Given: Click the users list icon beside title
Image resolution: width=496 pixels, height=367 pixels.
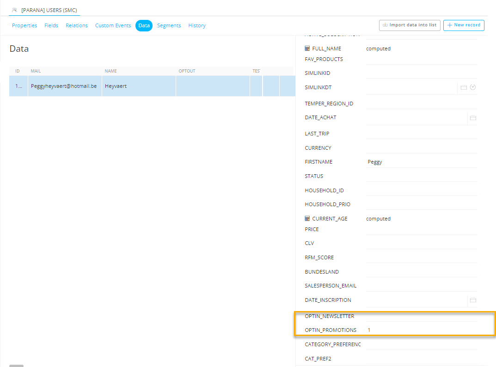Looking at the screenshot, I should pos(15,10).
